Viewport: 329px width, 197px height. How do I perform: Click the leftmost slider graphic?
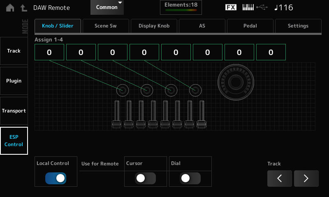click(116, 114)
